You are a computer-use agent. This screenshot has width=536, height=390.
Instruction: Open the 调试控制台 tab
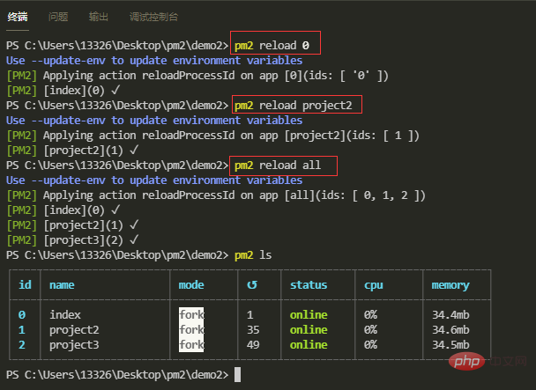153,17
